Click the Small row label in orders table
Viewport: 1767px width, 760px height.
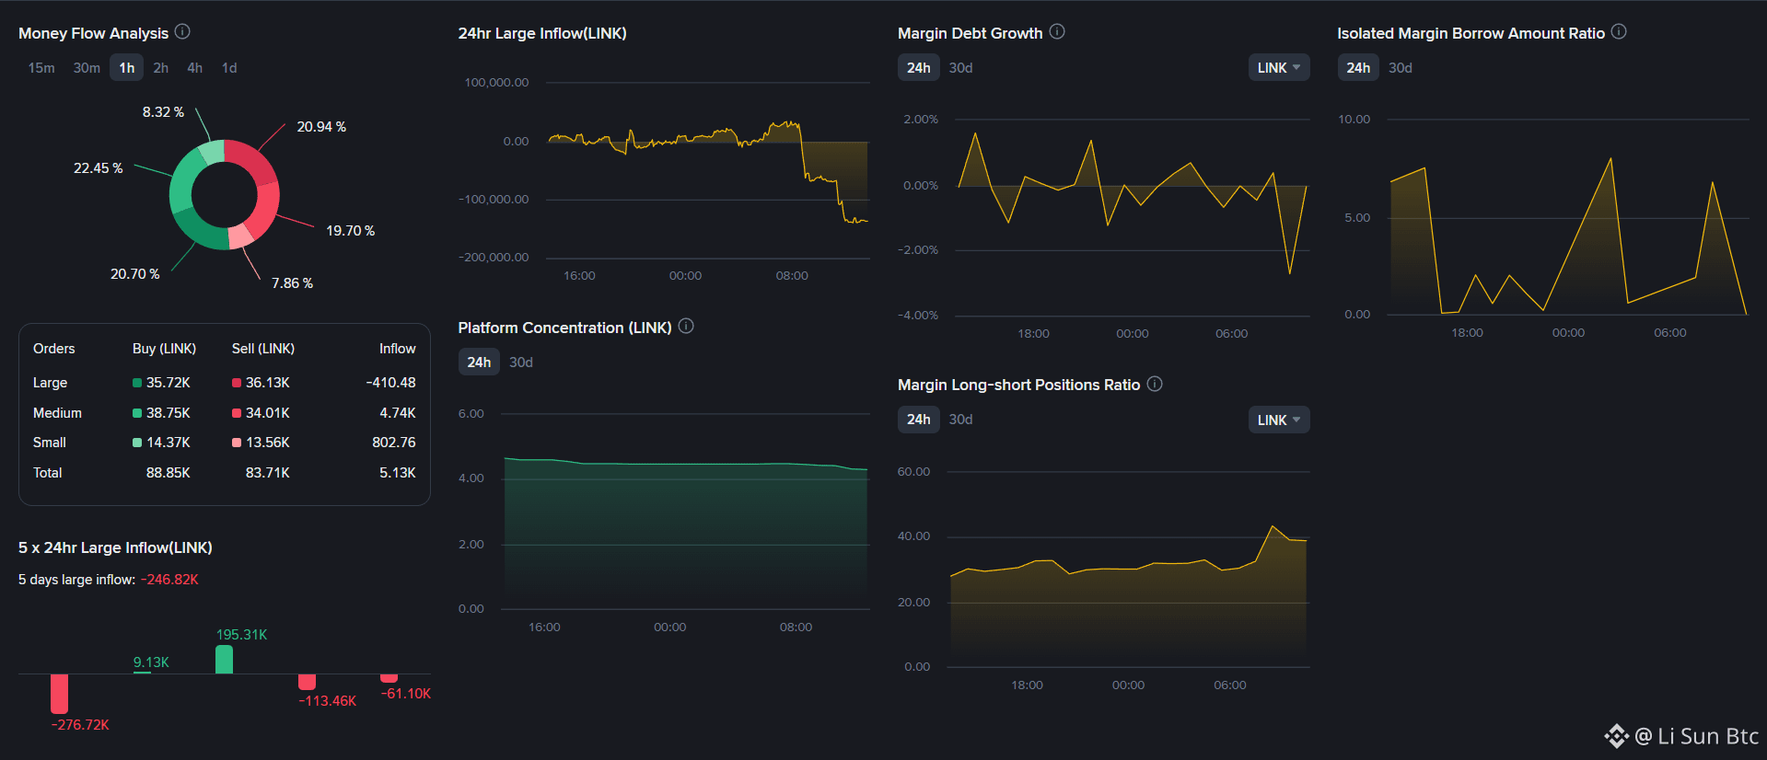[50, 443]
